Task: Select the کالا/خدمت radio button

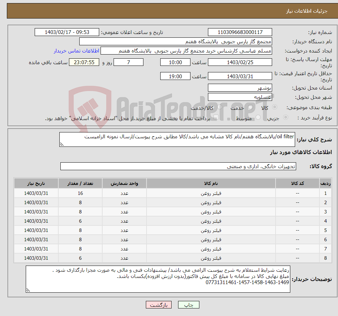Action: 220,107
